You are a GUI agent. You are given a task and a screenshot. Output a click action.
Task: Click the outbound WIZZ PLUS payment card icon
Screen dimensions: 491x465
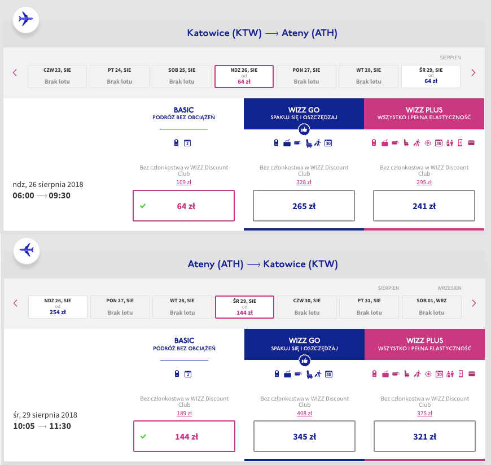(x=471, y=143)
